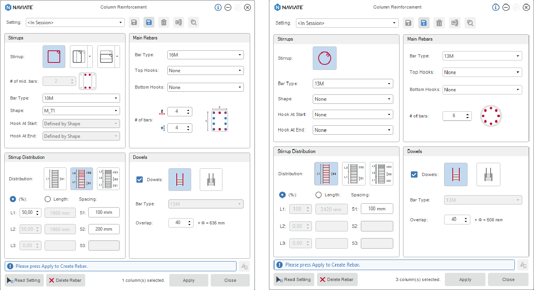Click the S2 spacing field showing 200 mm
Image resolution: width=534 pixels, height=290 pixels.
click(x=104, y=229)
